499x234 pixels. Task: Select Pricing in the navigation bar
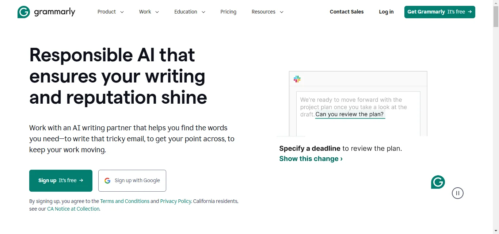pos(228,12)
